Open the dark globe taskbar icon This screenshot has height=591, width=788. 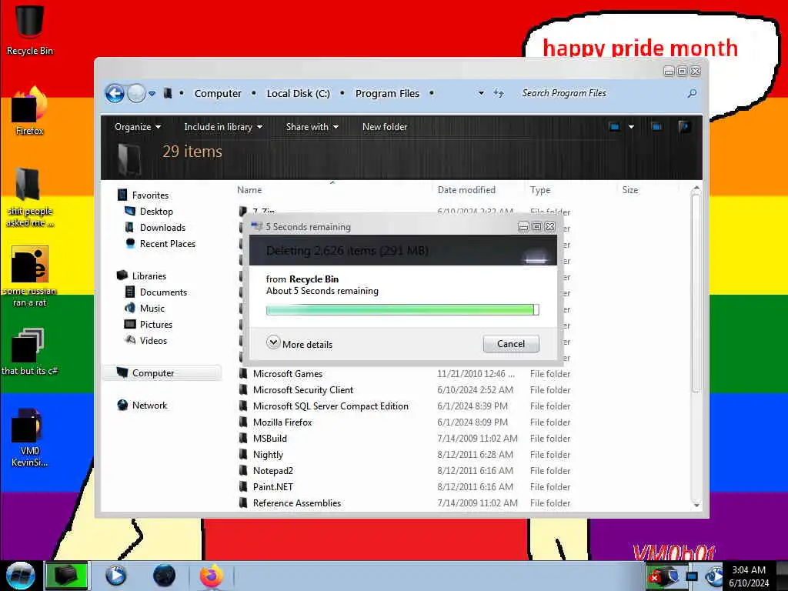(x=164, y=576)
